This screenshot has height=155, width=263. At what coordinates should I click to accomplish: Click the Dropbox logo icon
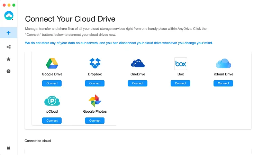[95, 63]
